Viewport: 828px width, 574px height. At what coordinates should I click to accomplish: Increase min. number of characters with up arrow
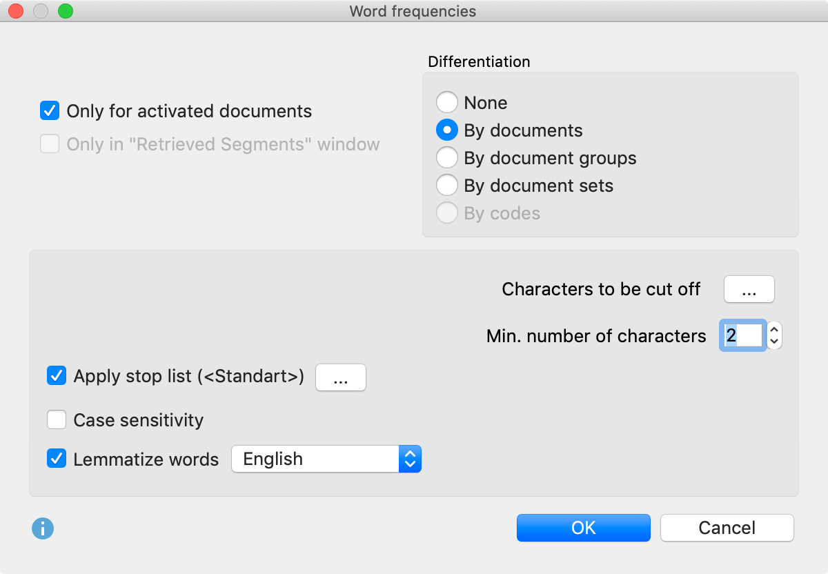click(x=774, y=330)
